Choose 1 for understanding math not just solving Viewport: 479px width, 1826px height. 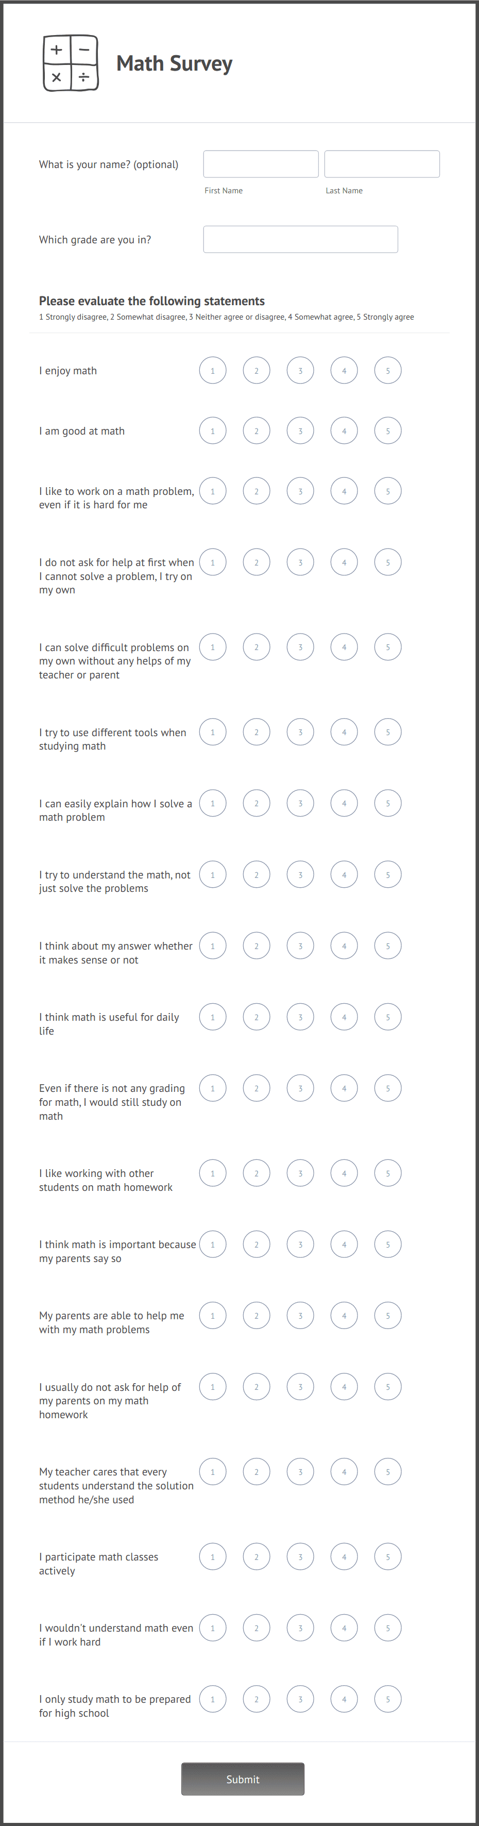[x=213, y=874]
